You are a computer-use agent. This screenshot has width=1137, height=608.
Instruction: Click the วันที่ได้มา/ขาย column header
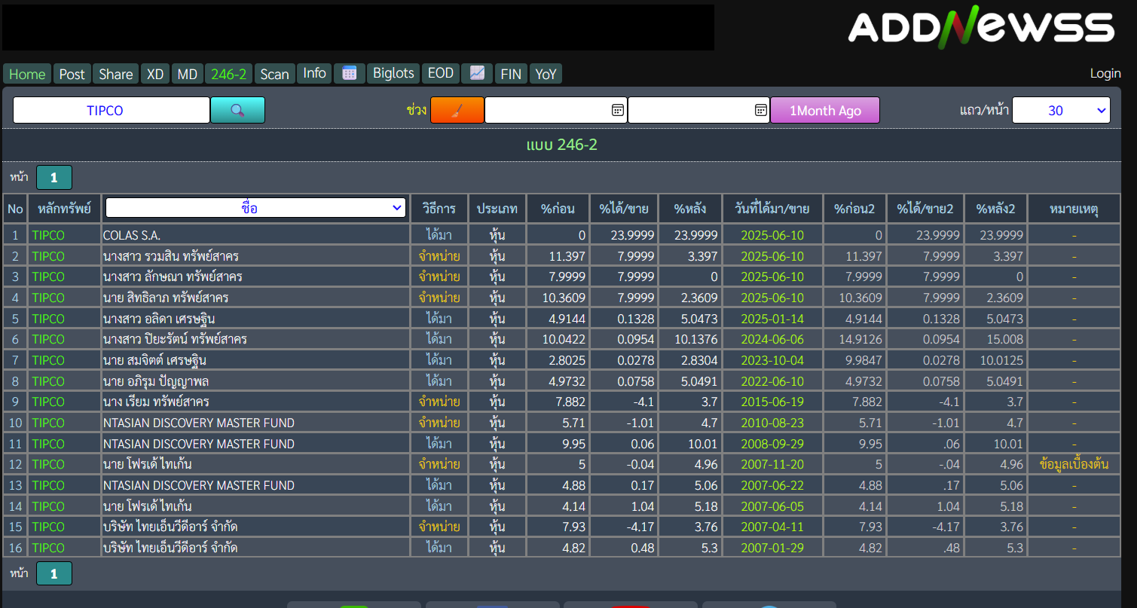[x=772, y=209]
